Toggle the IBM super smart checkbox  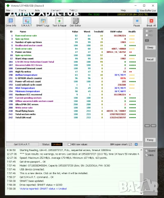tap(130, 144)
